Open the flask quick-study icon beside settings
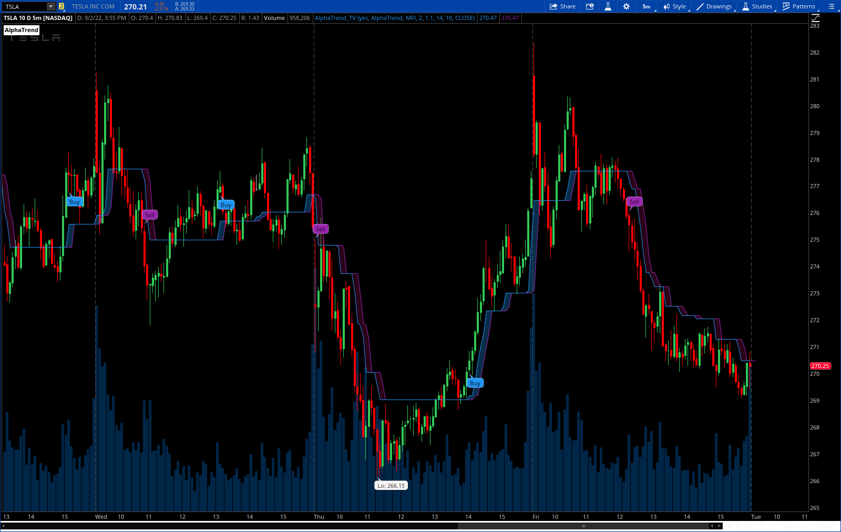Image resolution: width=841 pixels, height=532 pixels. (x=608, y=6)
